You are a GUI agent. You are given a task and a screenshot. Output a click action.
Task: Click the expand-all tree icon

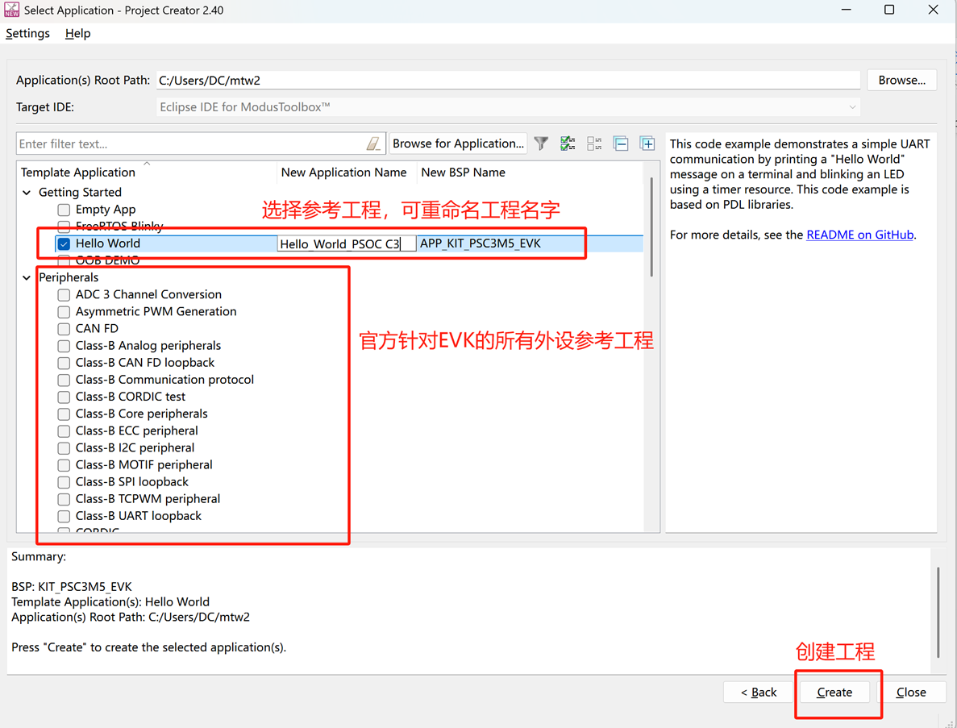point(647,144)
